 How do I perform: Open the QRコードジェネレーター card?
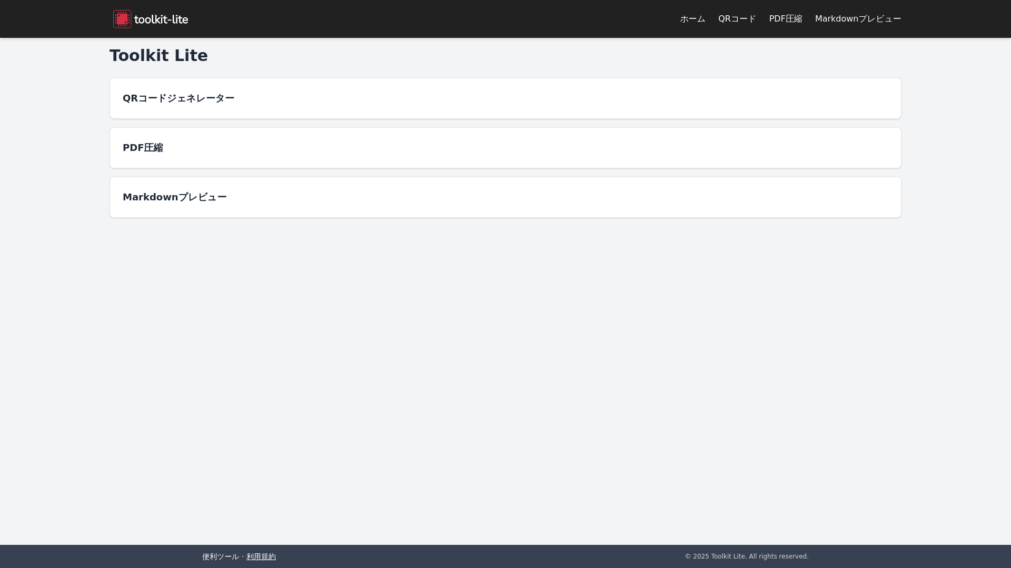[506, 98]
